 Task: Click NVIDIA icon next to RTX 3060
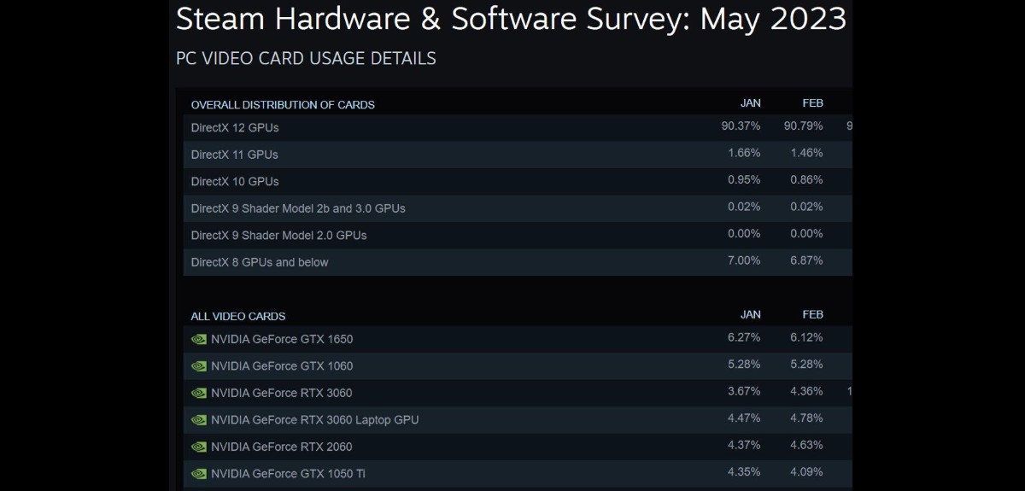click(198, 393)
